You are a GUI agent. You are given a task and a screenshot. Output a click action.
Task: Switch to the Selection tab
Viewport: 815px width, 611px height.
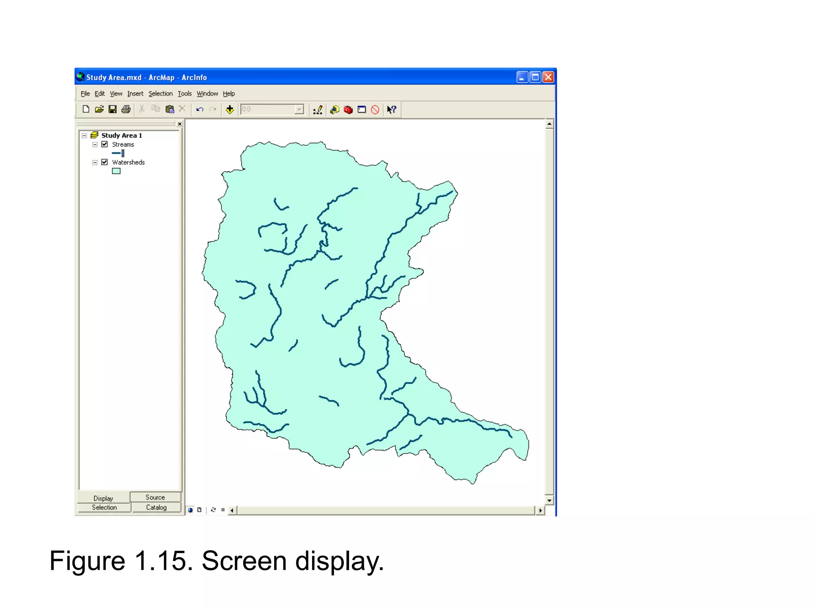pos(104,508)
